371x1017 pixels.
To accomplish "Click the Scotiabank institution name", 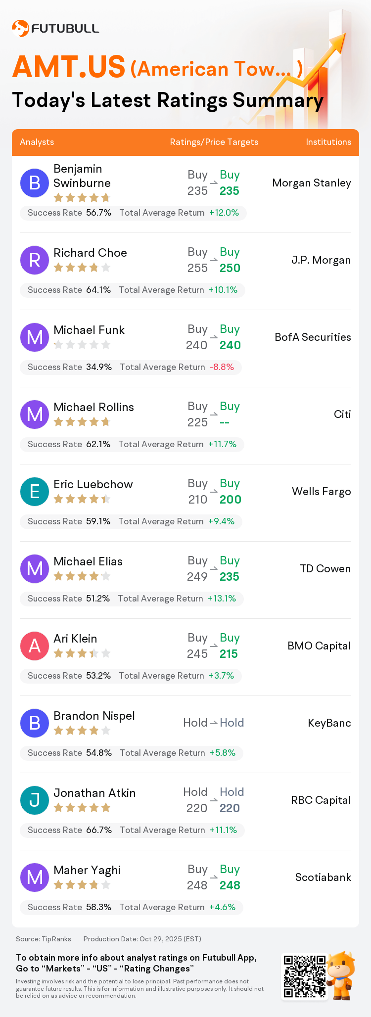I will [x=323, y=878].
